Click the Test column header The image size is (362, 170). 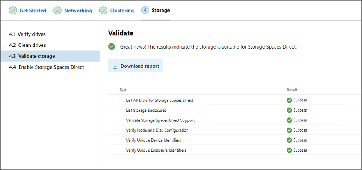pos(123,90)
